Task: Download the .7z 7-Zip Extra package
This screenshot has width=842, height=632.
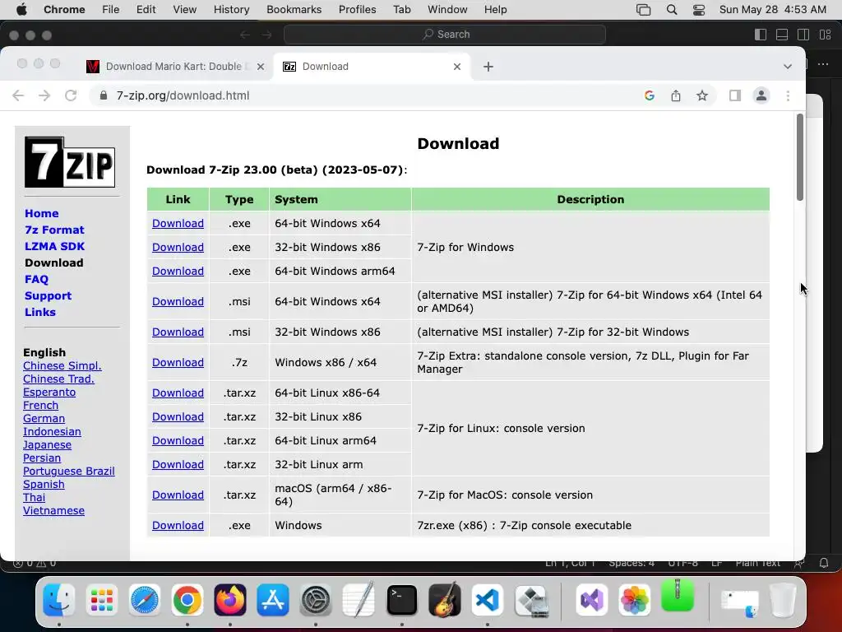Action: [x=178, y=363]
